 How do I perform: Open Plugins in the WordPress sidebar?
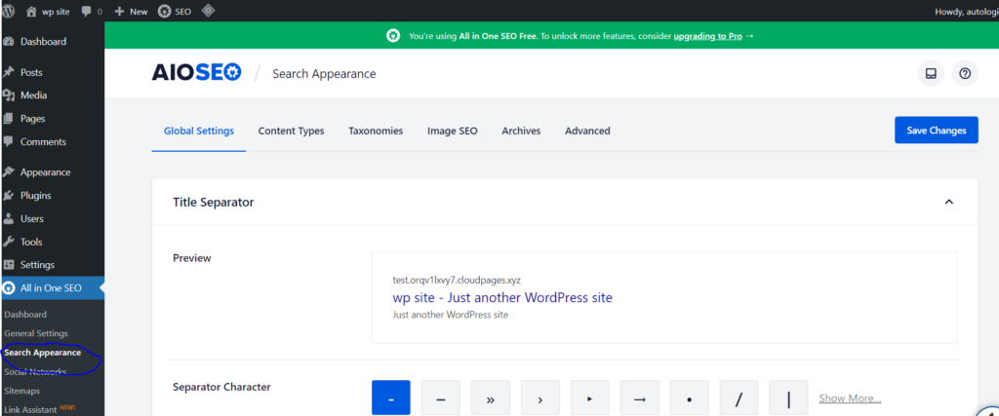click(35, 195)
